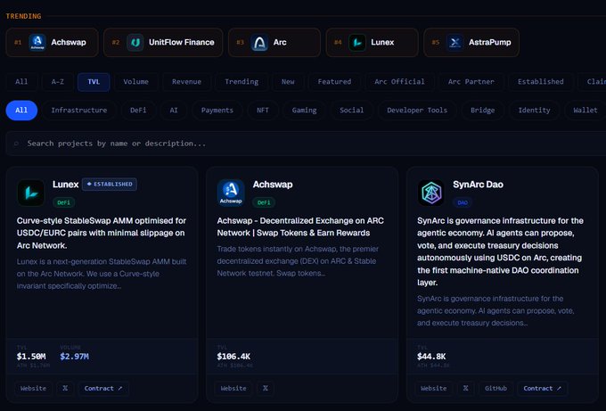Click DeFi tag on Lunex card
606x411 pixels.
point(64,202)
